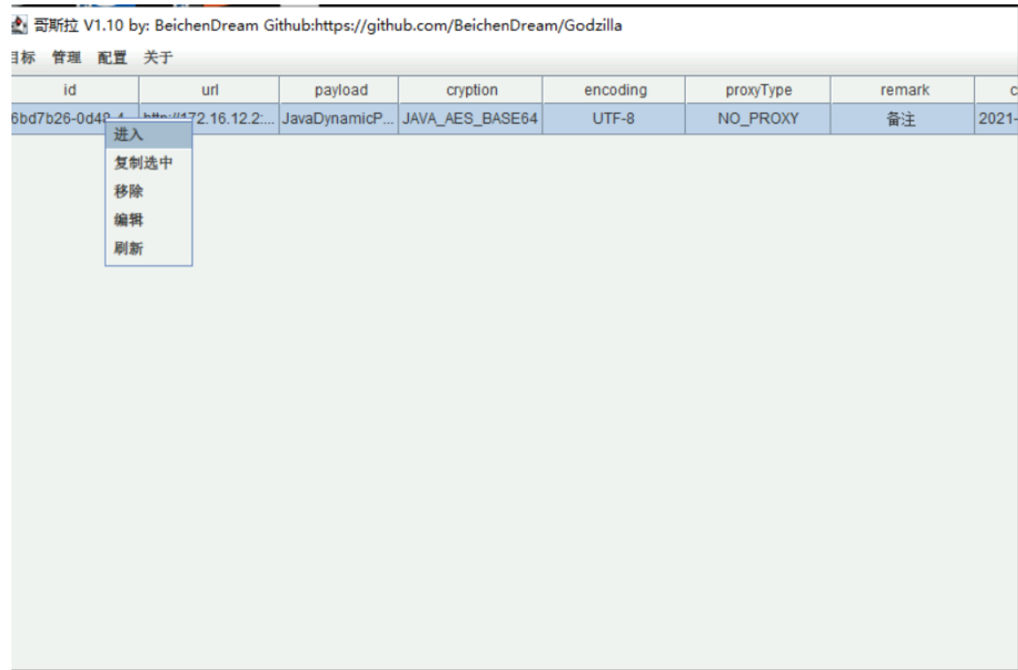Screen dimensions: 1018x670
Task: Select the date cell starting 2021-
Action: click(x=997, y=119)
